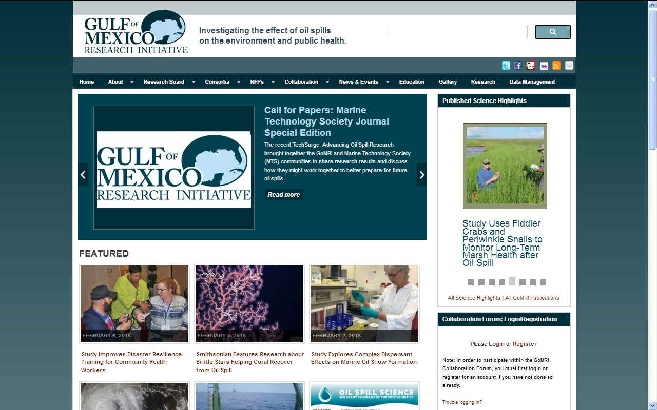Open the RFPs menu item
This screenshot has width=657, height=410.
pyautogui.click(x=257, y=82)
